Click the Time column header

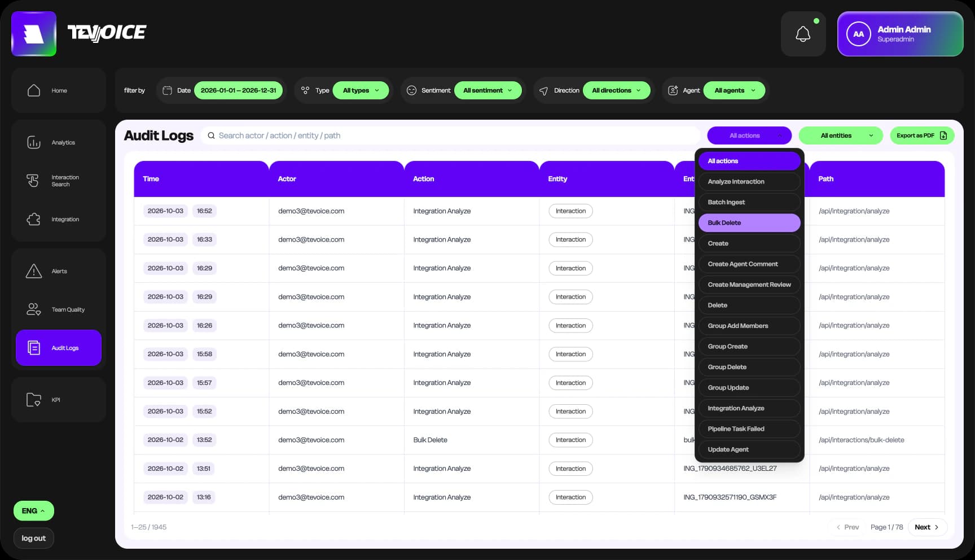pos(201,179)
